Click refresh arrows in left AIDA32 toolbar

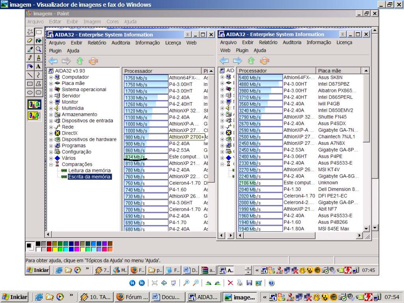pyautogui.click(x=93, y=61)
